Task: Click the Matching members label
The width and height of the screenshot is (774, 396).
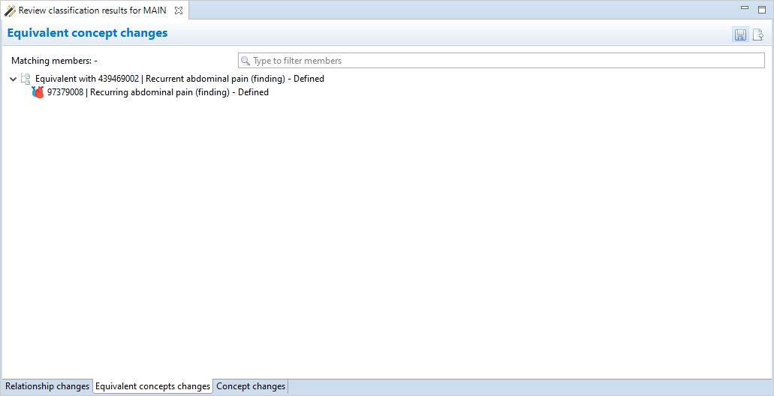Action: click(x=54, y=61)
